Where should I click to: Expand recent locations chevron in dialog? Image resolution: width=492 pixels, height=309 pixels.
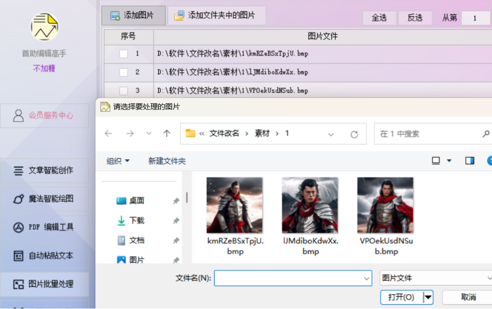click(149, 133)
